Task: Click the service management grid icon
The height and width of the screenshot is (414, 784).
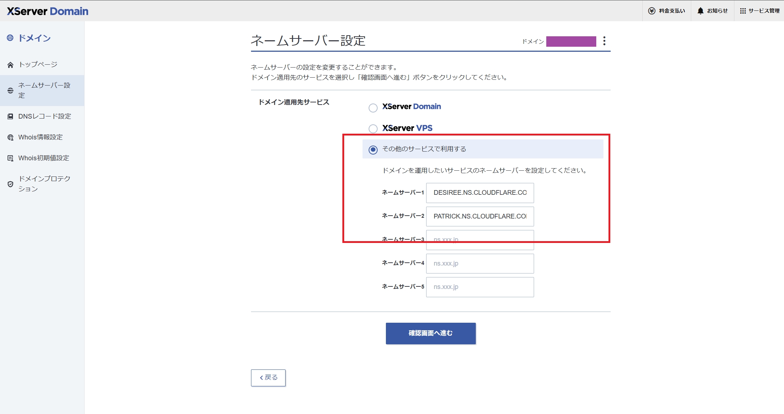Action: click(743, 11)
